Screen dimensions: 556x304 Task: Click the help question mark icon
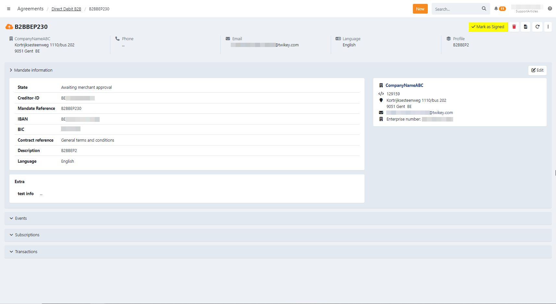(550, 9)
